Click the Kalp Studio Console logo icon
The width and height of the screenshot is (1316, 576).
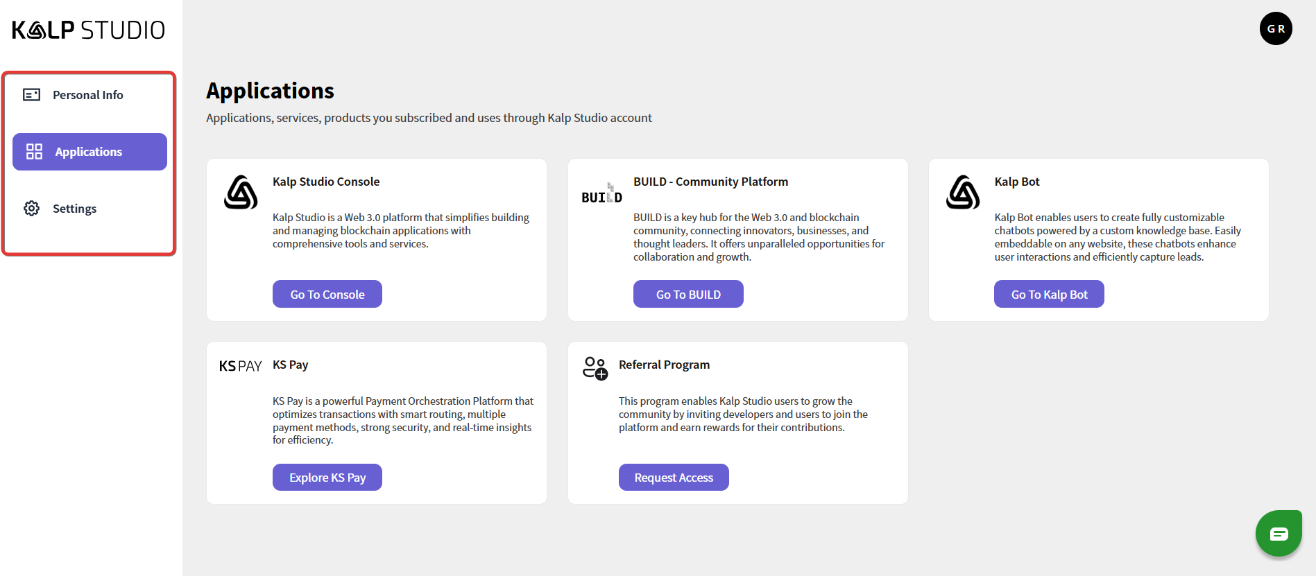241,192
